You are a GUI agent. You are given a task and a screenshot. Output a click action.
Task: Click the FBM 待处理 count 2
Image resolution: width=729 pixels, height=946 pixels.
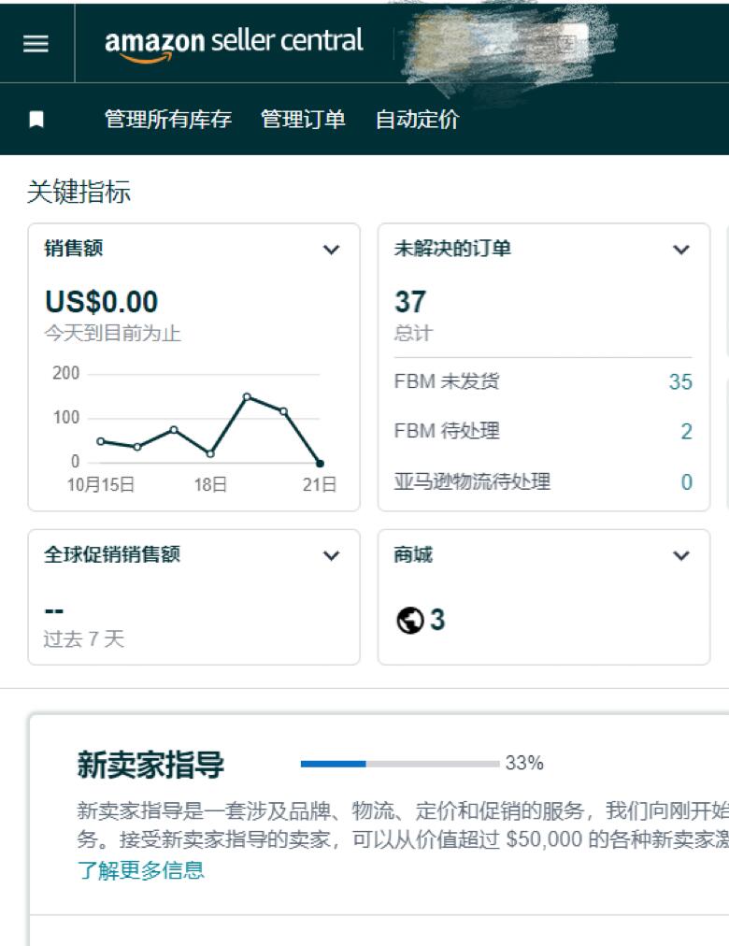pyautogui.click(x=686, y=431)
